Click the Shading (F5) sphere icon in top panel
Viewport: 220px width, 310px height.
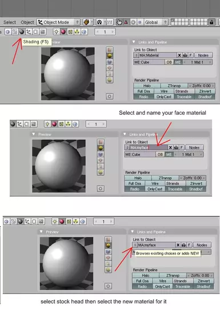(x=22, y=31)
